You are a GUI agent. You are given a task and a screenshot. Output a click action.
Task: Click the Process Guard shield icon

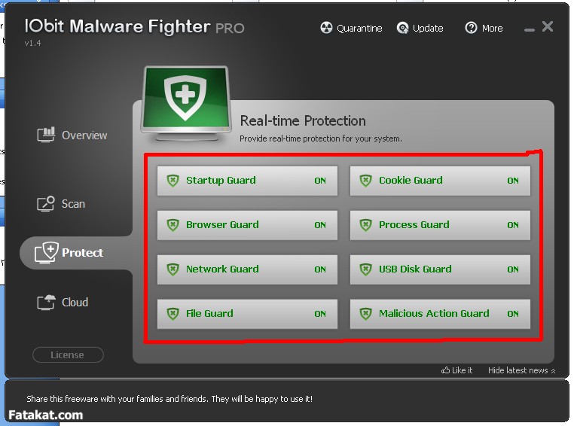tap(365, 225)
